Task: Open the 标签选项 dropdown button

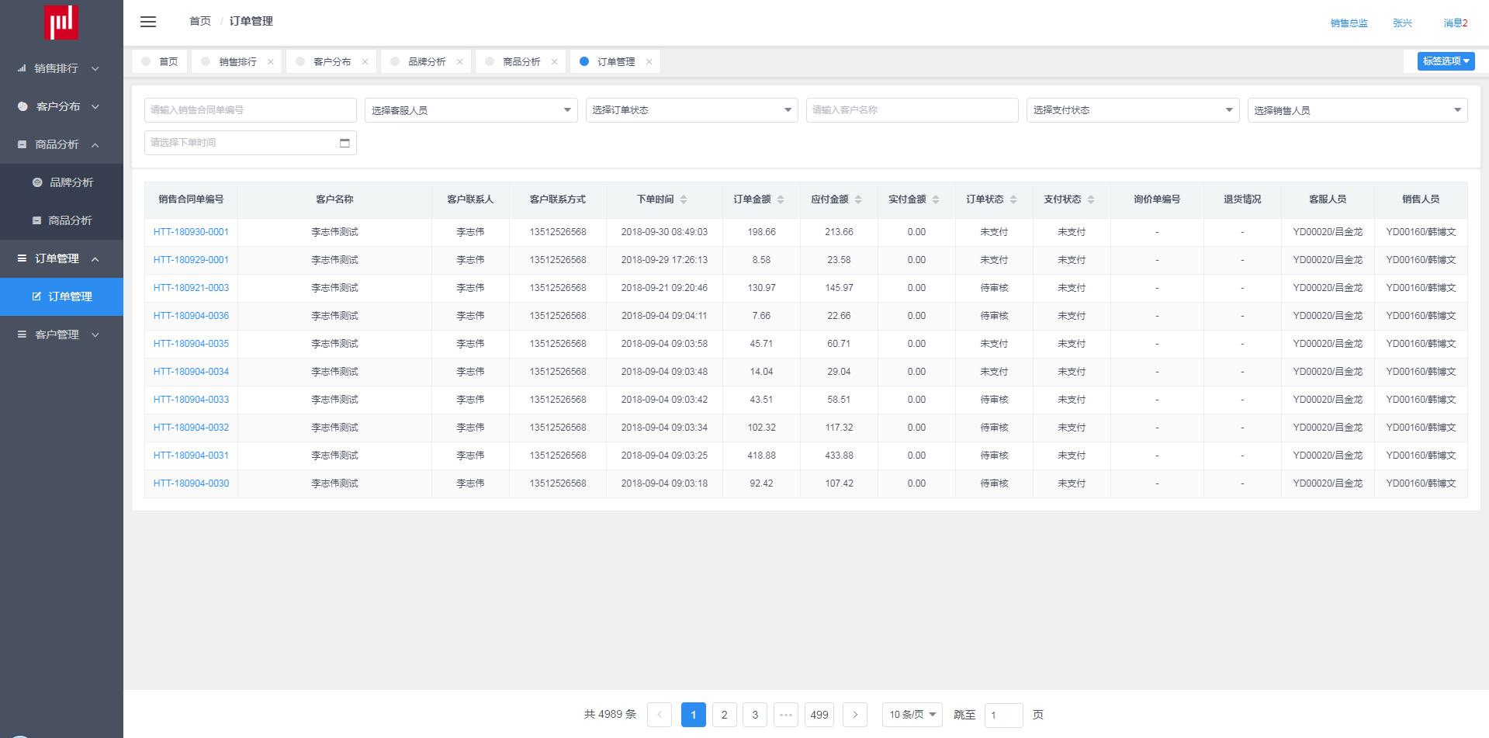Action: click(1446, 61)
